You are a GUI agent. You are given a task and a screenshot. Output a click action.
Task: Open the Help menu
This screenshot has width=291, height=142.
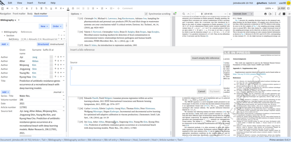pyautogui.click(x=53, y=3)
